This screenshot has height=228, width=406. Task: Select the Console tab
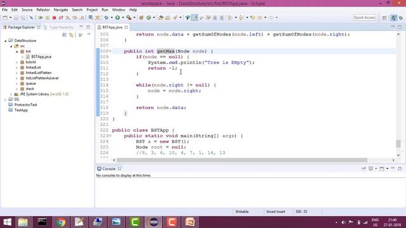(x=108, y=169)
